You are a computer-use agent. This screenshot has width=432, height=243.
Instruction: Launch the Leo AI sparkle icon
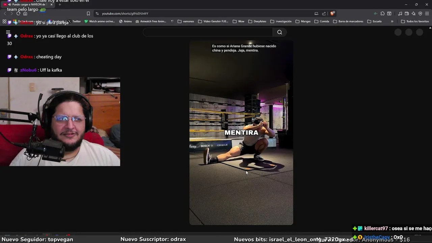click(413, 13)
